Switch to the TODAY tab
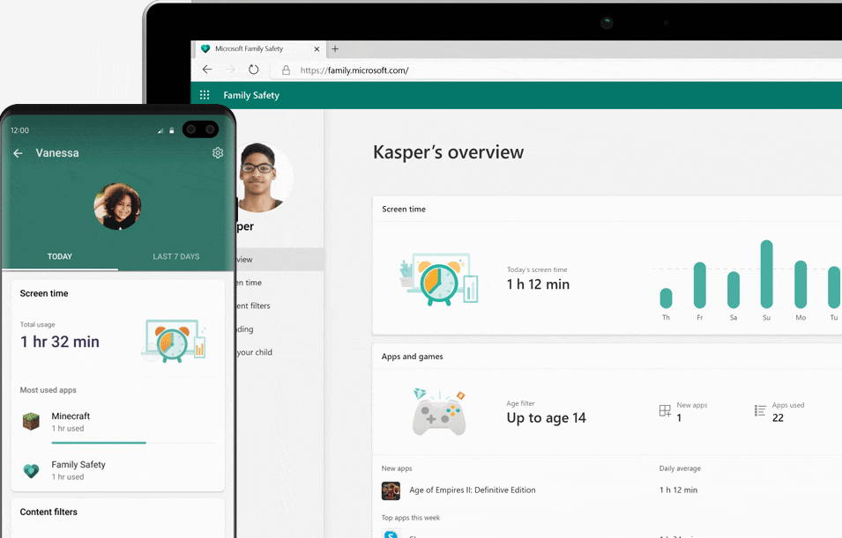This screenshot has height=538, width=842. point(60,256)
